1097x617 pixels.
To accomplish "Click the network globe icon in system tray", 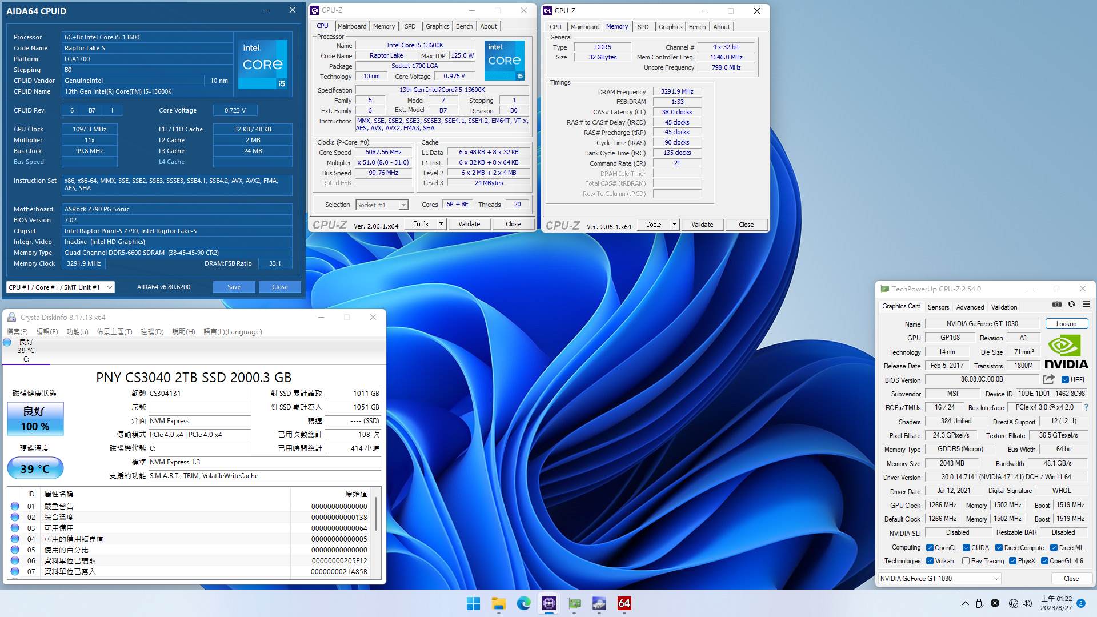I will 1013,603.
